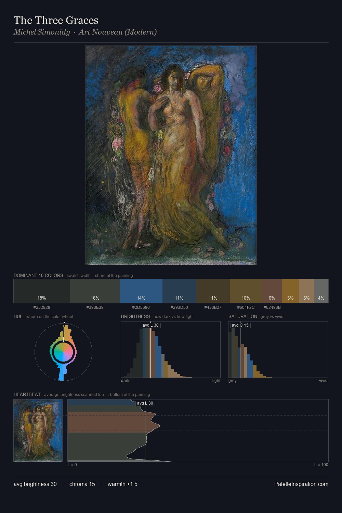This screenshot has height=513, width=342.
Task: Select the 18% dark swatch #252928
Action: (x=42, y=291)
